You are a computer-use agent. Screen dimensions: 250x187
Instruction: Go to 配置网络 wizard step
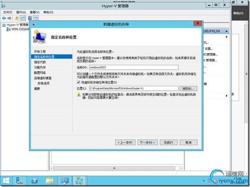click(x=40, y=73)
